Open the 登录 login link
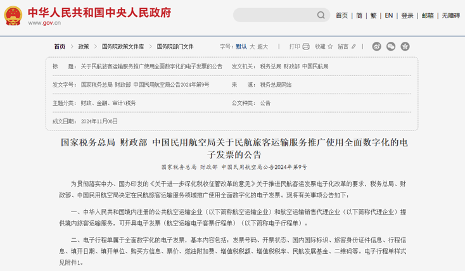The height and width of the screenshot is (271, 465). (x=407, y=15)
